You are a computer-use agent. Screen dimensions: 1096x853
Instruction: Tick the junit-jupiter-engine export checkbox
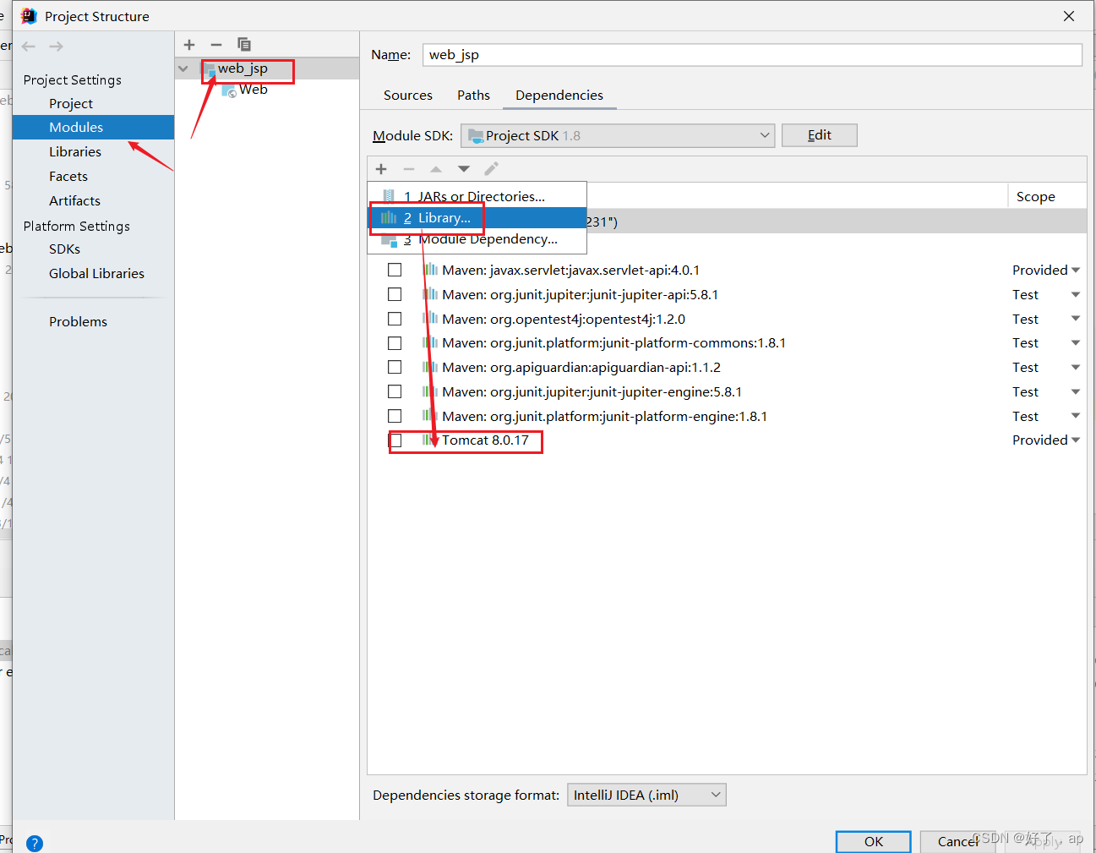click(x=395, y=391)
